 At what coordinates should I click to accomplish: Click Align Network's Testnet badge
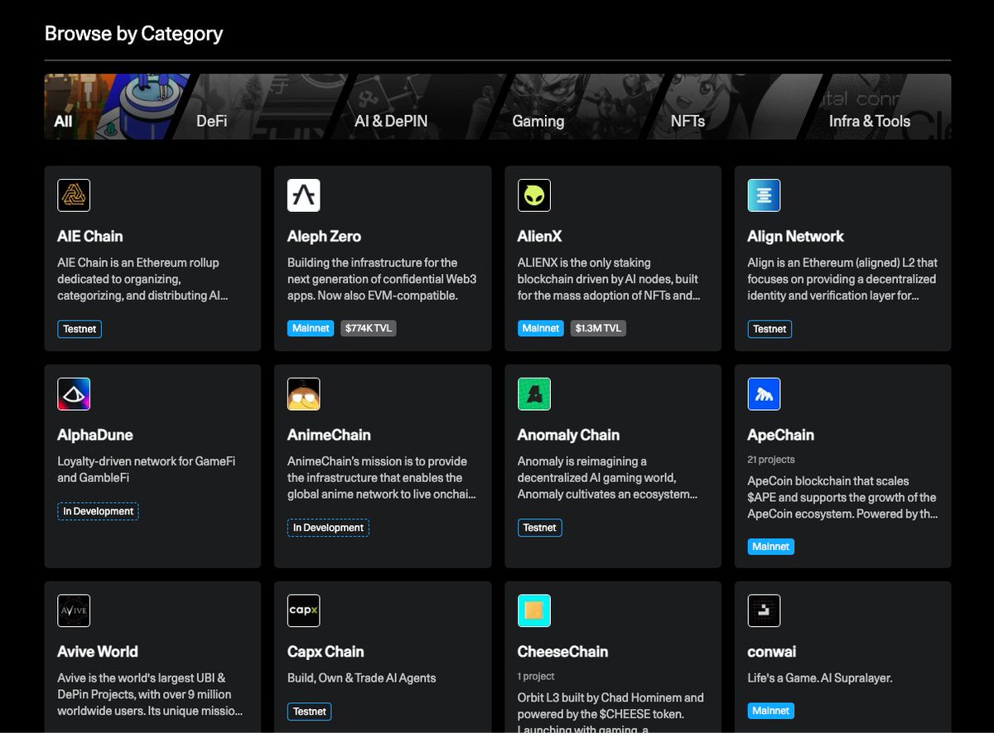[x=770, y=329]
